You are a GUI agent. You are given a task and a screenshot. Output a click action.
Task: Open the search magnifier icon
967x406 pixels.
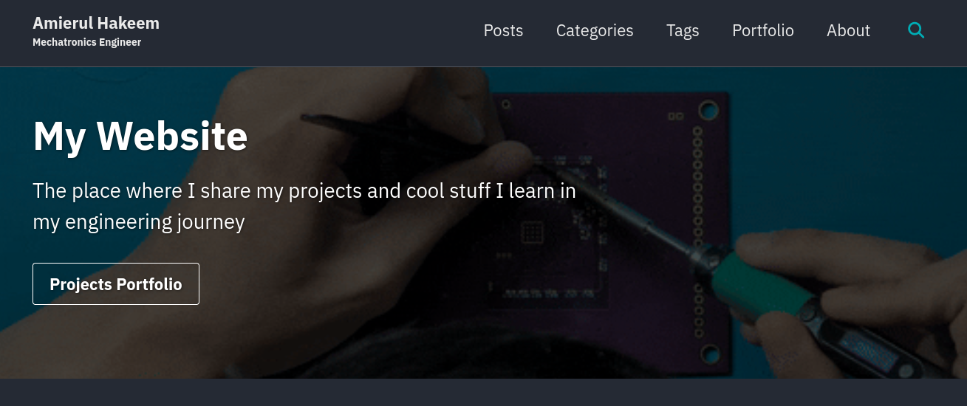point(916,30)
